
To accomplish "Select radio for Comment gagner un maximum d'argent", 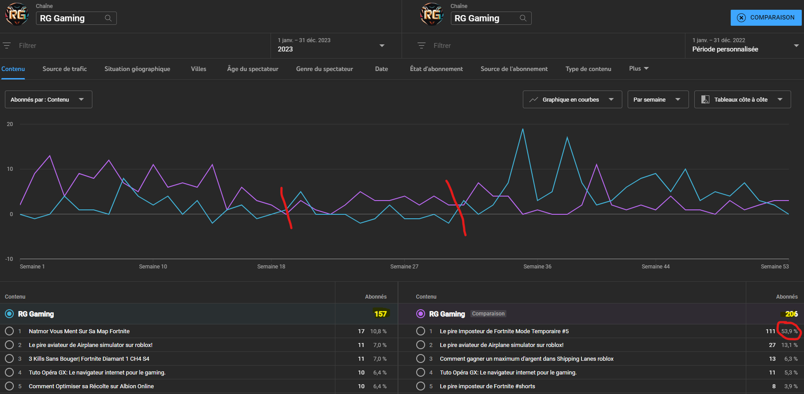I will [x=421, y=359].
